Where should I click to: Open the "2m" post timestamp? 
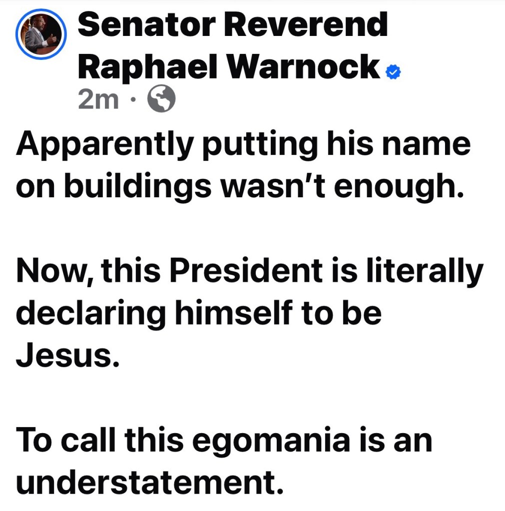pos(98,101)
